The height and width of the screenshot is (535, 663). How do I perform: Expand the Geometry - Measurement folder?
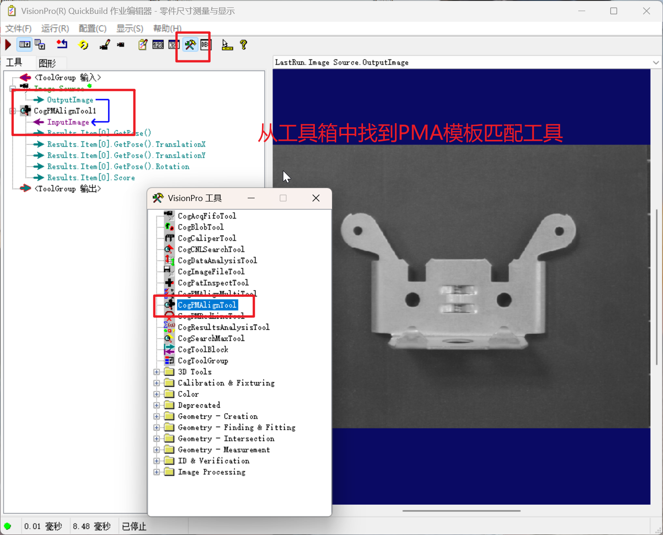pyautogui.click(x=156, y=450)
